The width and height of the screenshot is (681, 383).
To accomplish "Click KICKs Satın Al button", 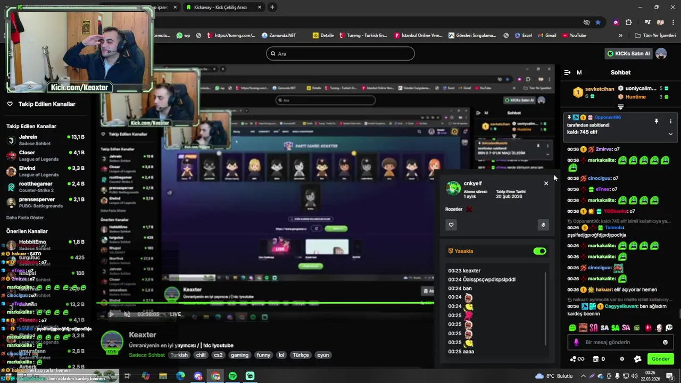I will (x=629, y=54).
